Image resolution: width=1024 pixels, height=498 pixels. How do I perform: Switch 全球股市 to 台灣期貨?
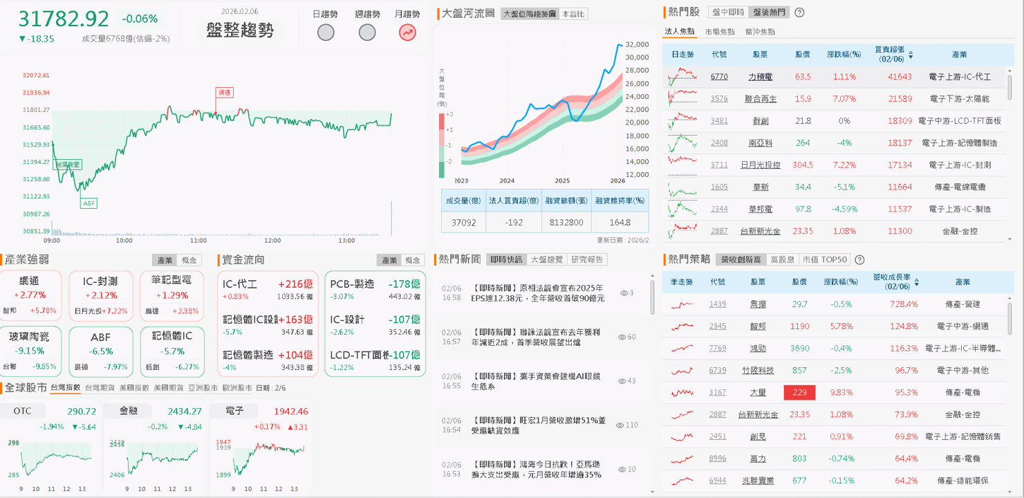100,388
